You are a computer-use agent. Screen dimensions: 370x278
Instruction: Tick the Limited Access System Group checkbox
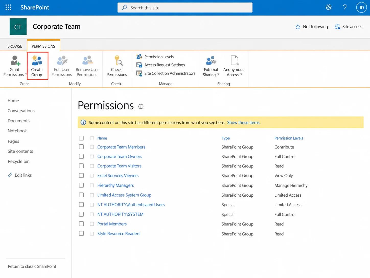pos(81,195)
